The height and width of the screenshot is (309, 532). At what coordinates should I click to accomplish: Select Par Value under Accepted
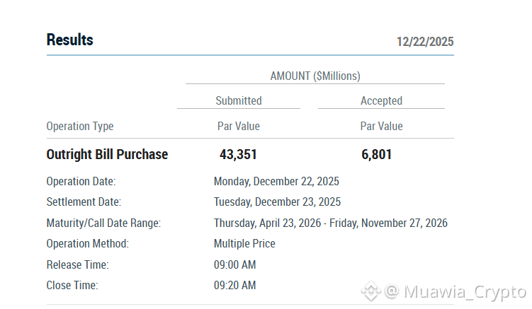click(x=381, y=127)
